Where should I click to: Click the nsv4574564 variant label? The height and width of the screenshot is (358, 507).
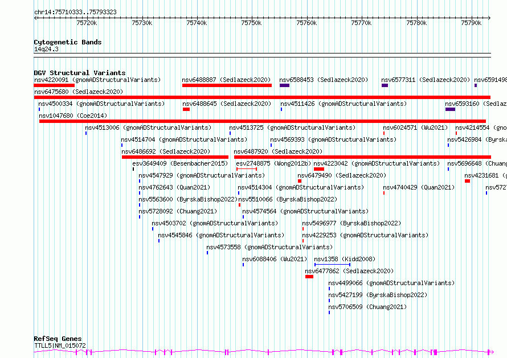click(x=305, y=211)
